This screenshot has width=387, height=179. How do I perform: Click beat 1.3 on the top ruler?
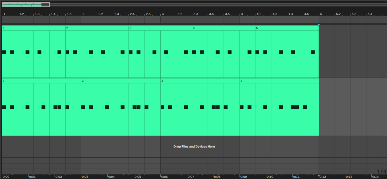37,14
